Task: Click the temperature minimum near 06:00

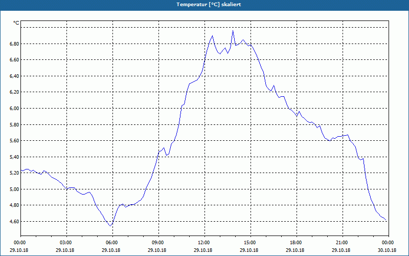Action: 110,226
